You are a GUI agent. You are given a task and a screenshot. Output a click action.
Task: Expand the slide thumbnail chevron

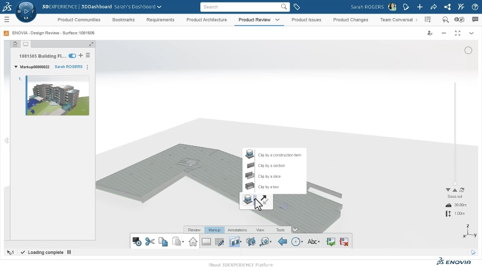[x=83, y=110]
